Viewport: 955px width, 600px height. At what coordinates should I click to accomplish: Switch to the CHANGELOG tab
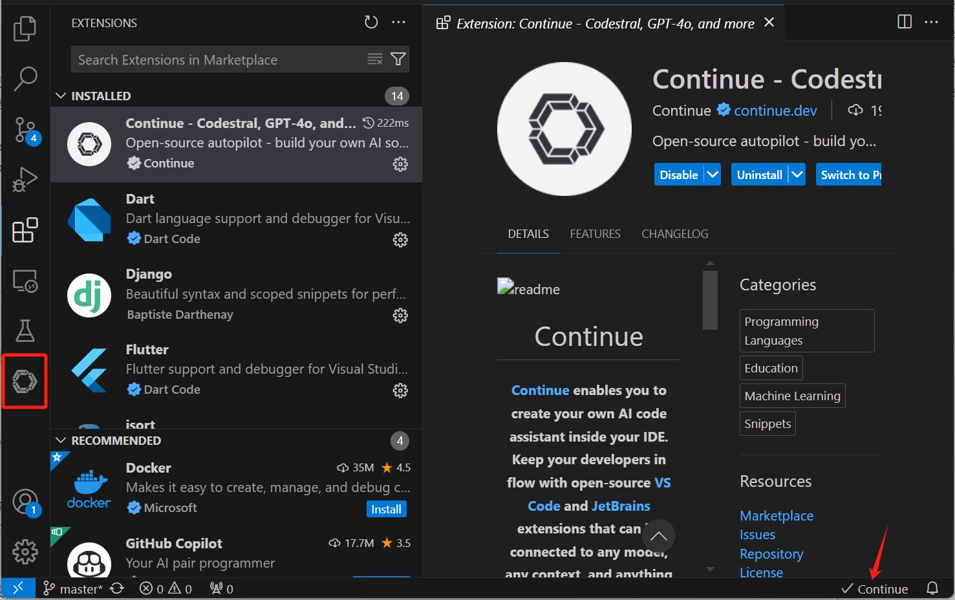pyautogui.click(x=675, y=234)
